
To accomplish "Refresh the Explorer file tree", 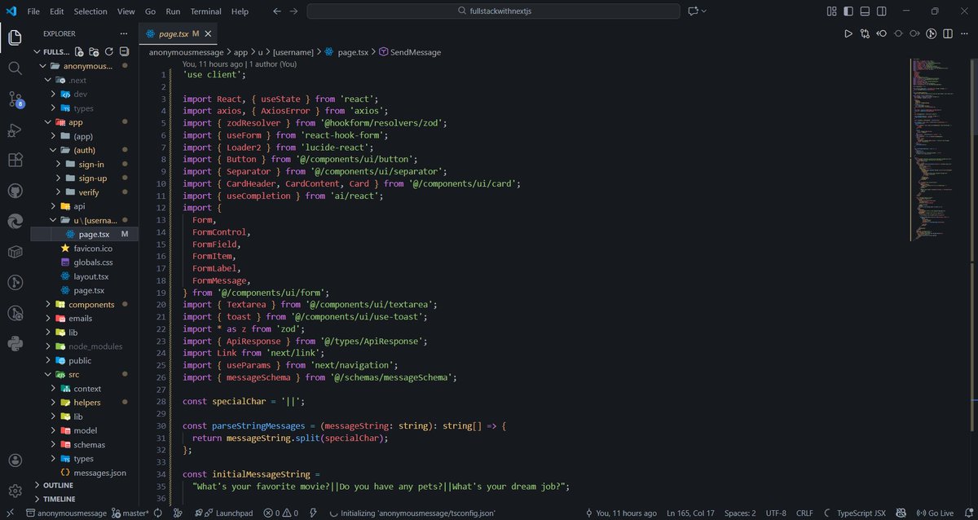I will [x=109, y=51].
